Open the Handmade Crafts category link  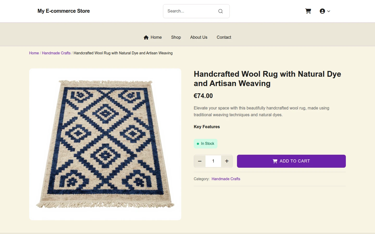[x=226, y=179]
